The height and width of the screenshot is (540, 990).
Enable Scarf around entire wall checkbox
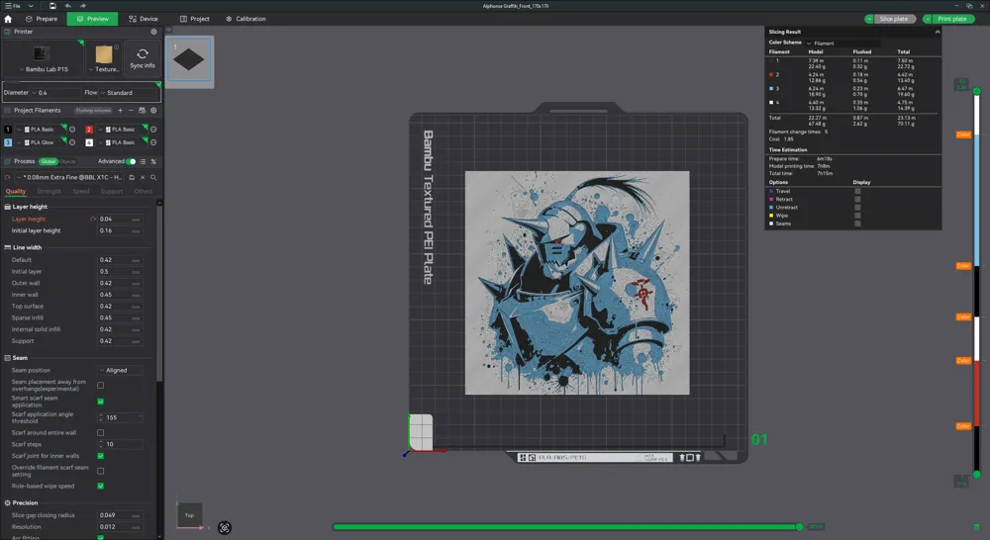pos(100,433)
